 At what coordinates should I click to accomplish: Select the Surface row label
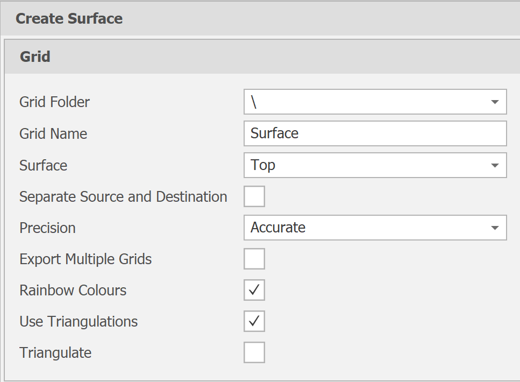tap(43, 165)
